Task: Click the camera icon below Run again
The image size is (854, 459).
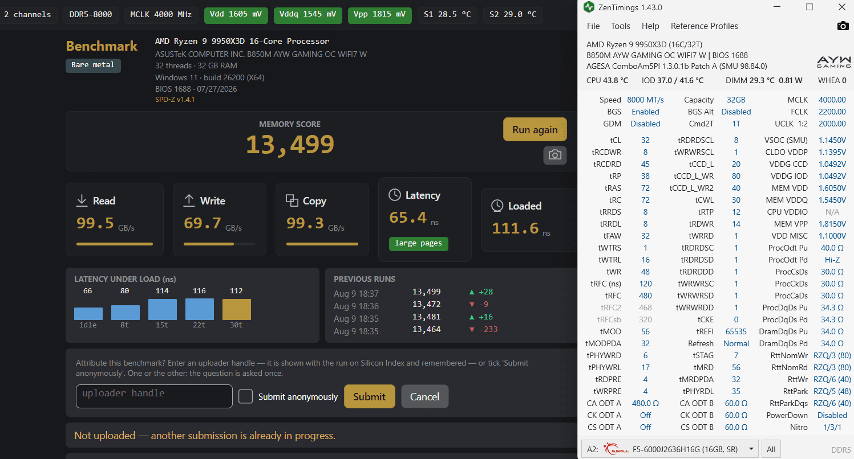Action: (555, 155)
